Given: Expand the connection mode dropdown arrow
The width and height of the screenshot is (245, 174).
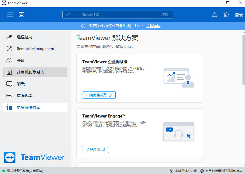Looking at the screenshot, I should (75, 15).
